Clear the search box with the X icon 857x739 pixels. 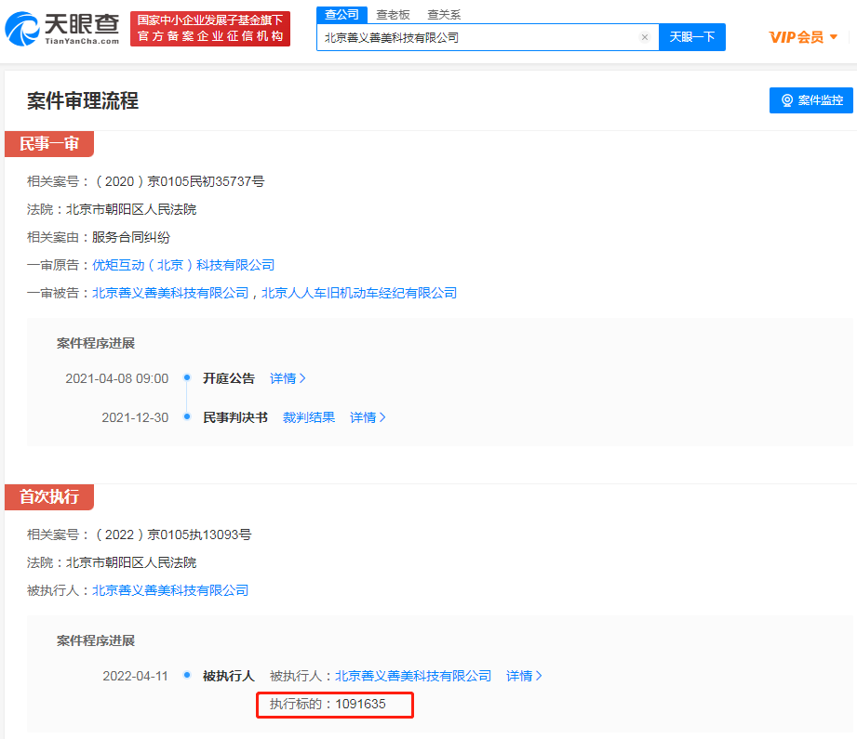[644, 38]
